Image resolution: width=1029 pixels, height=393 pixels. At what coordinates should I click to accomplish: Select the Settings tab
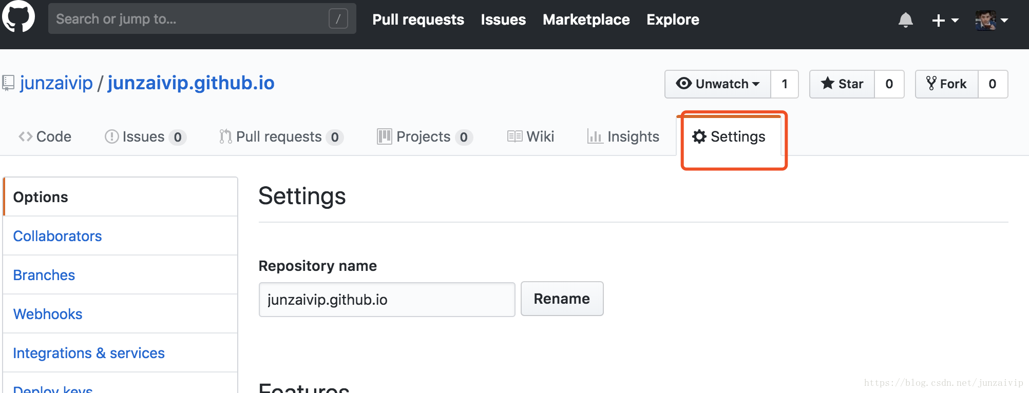click(729, 136)
